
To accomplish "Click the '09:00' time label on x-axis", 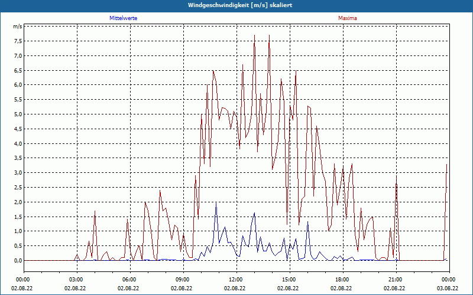I will (x=184, y=280).
